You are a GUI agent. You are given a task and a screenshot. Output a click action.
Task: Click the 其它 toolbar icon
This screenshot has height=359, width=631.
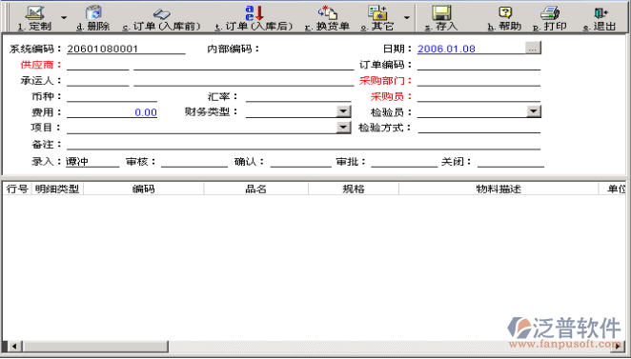click(377, 13)
